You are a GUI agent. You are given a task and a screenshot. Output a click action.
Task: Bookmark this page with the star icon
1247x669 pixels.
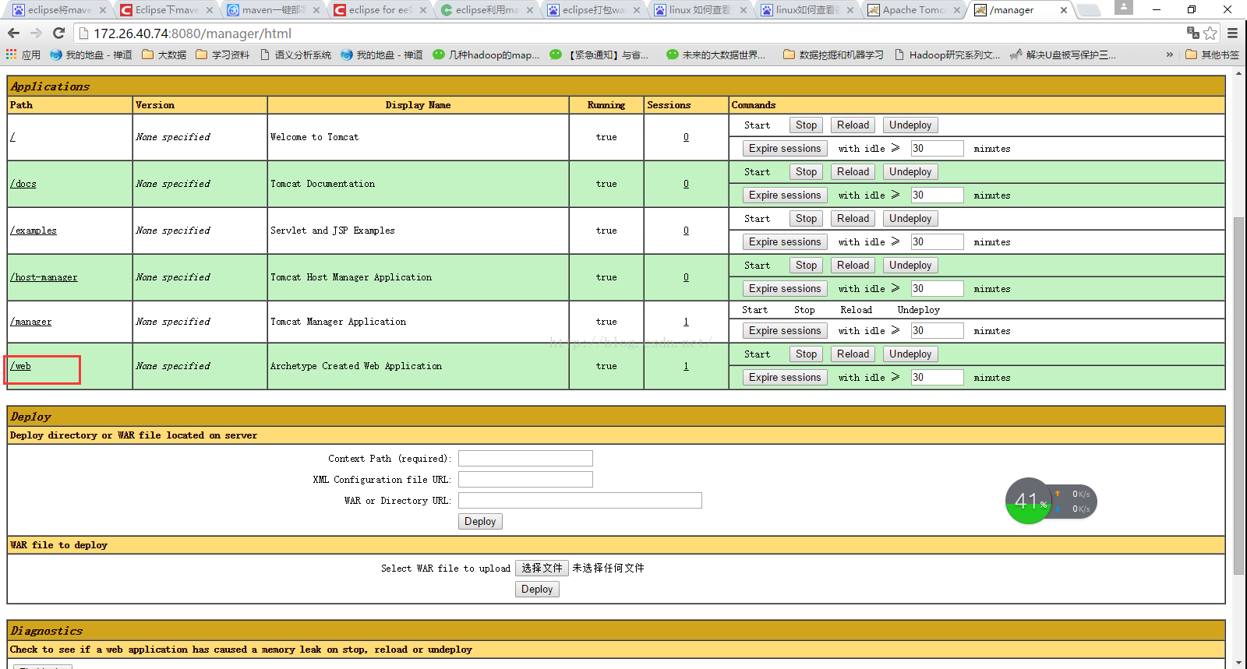pyautogui.click(x=1210, y=33)
